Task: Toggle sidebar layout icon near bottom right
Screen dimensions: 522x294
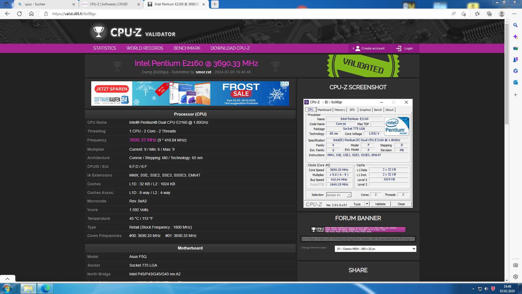Action: (515, 265)
